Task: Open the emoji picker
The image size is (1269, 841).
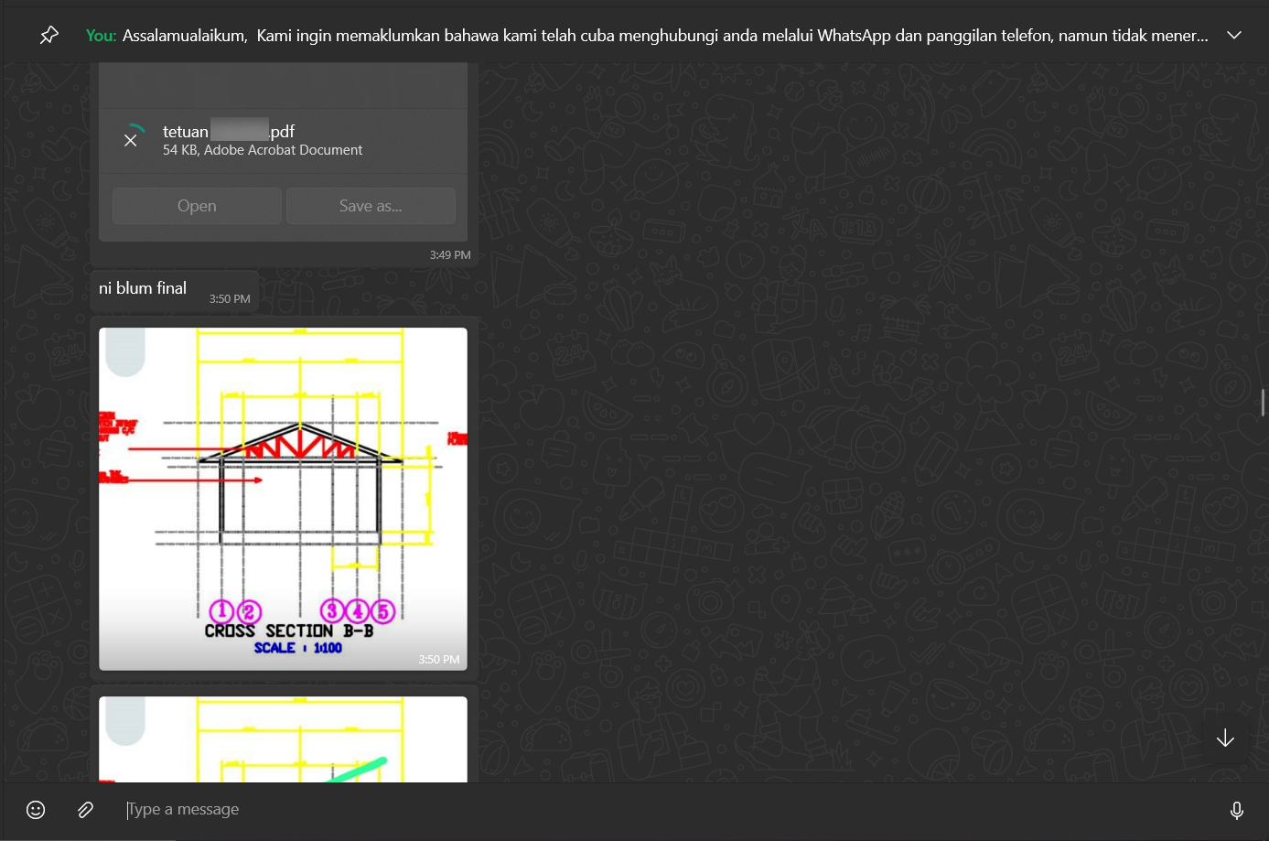Action: coord(36,810)
